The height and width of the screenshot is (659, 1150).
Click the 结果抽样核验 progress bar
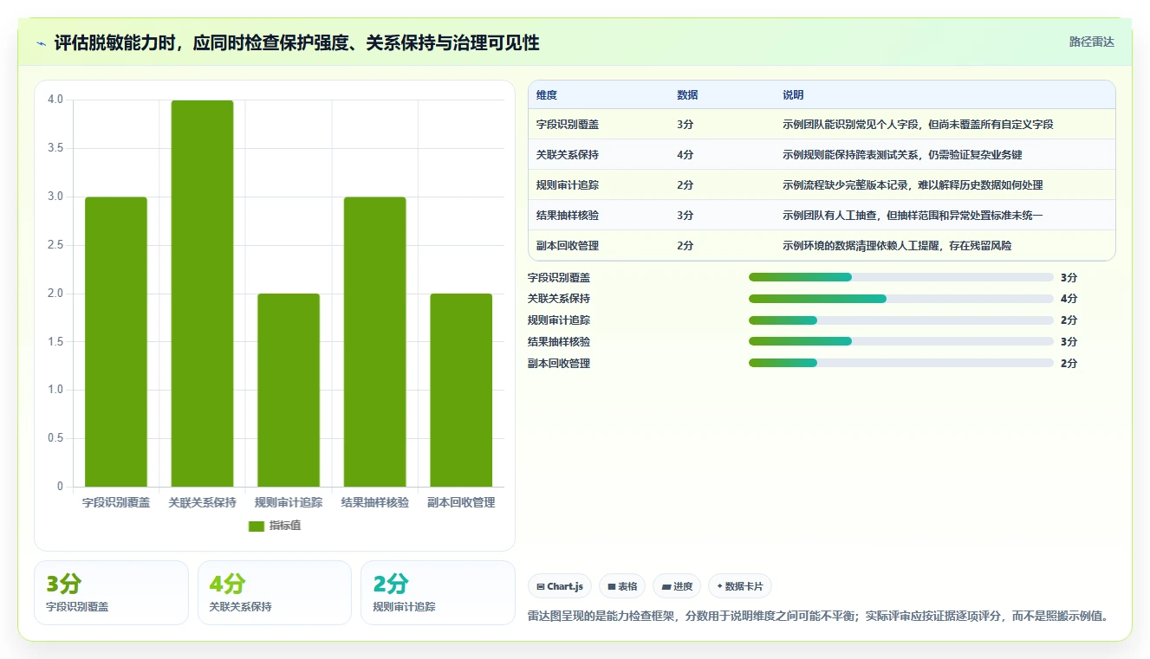coord(901,341)
